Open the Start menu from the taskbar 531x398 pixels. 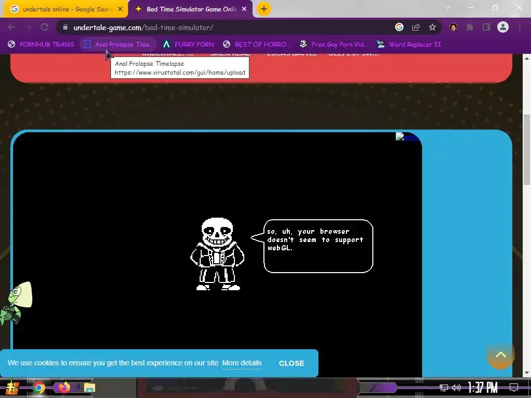pyautogui.click(x=12, y=388)
